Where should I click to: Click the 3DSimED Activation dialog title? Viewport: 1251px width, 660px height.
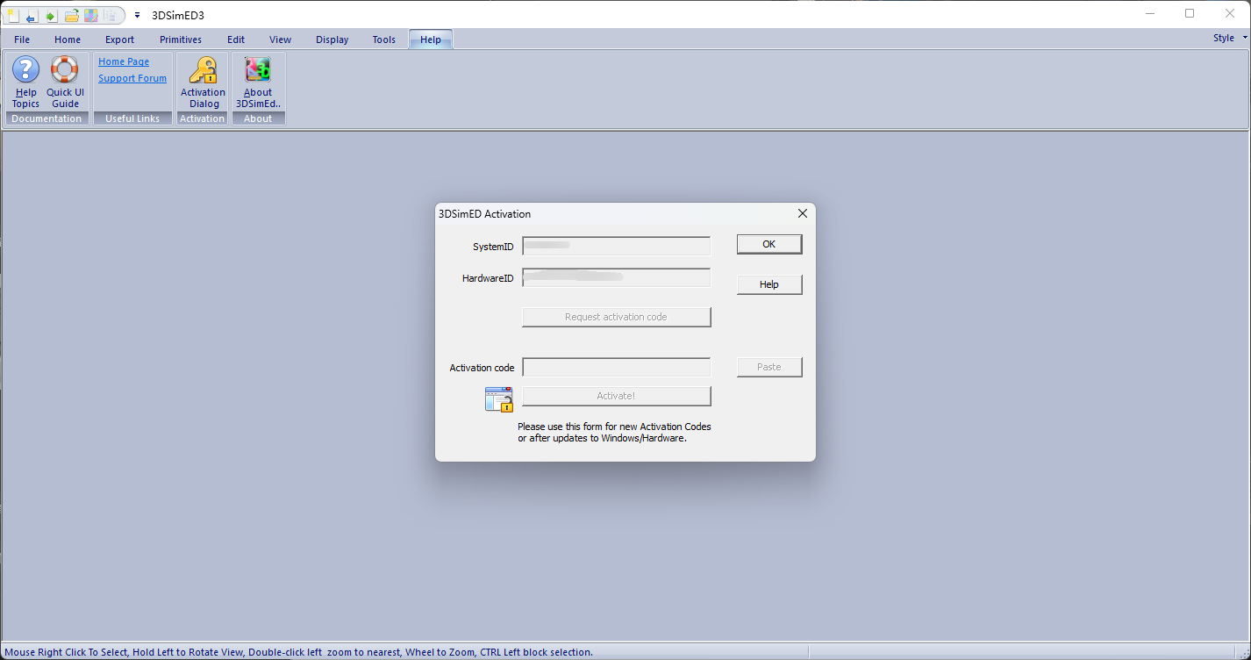coord(484,214)
